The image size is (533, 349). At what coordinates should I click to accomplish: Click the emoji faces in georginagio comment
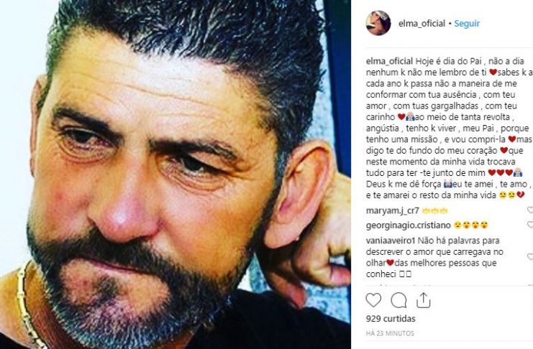[471, 225]
